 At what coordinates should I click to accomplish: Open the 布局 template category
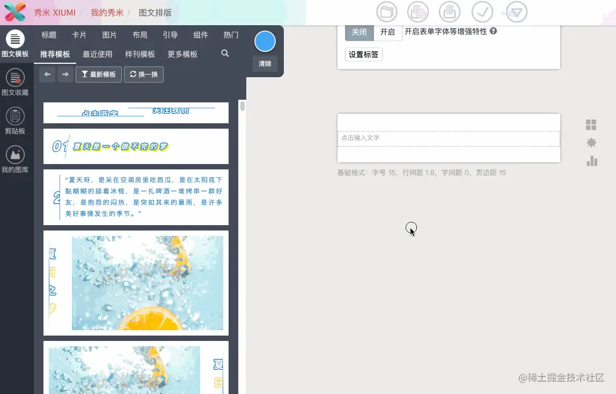point(140,35)
